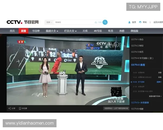Click the 回看 replay for 18:00 体育新闻
This screenshot has width=163, height=130.
160,73
